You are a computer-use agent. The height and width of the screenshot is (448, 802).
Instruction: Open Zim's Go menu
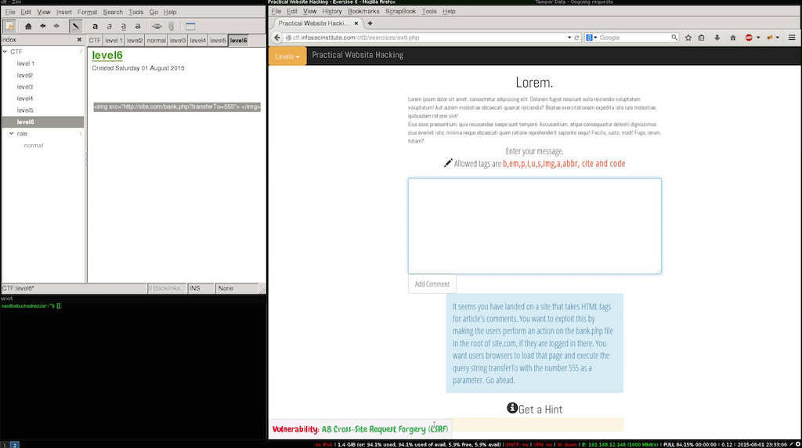point(154,12)
